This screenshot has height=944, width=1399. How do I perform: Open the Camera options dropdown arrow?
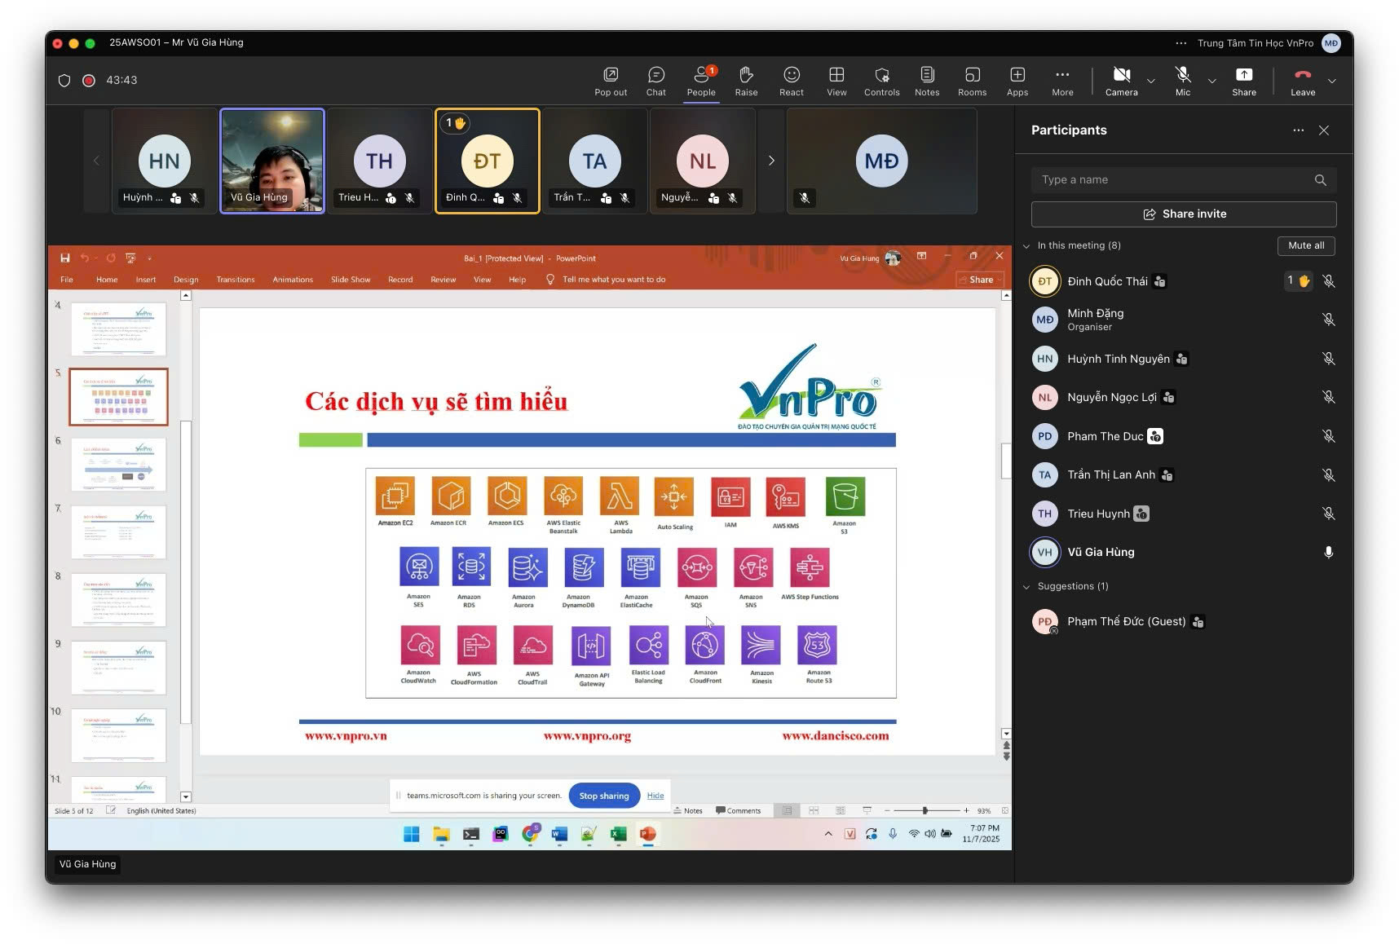[1151, 81]
